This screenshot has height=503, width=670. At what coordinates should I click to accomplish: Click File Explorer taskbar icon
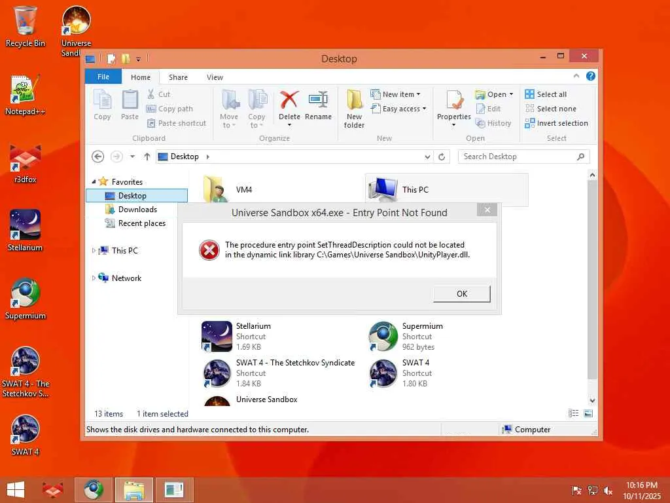click(133, 490)
